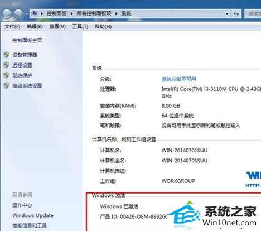Focus the search control panel box
Image resolution: width=261 pixels, height=231 pixels.
point(253,13)
